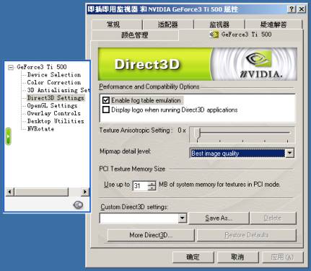This screenshot has height=271, width=311.
Task: Click the Restore Defaults button
Action: tap(247, 235)
